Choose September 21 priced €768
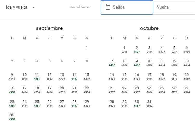Image resolution: width=195 pixels, height=123 pixels. pos(74,90)
